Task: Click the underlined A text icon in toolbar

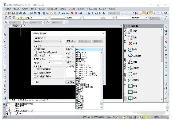Action: coord(89,13)
